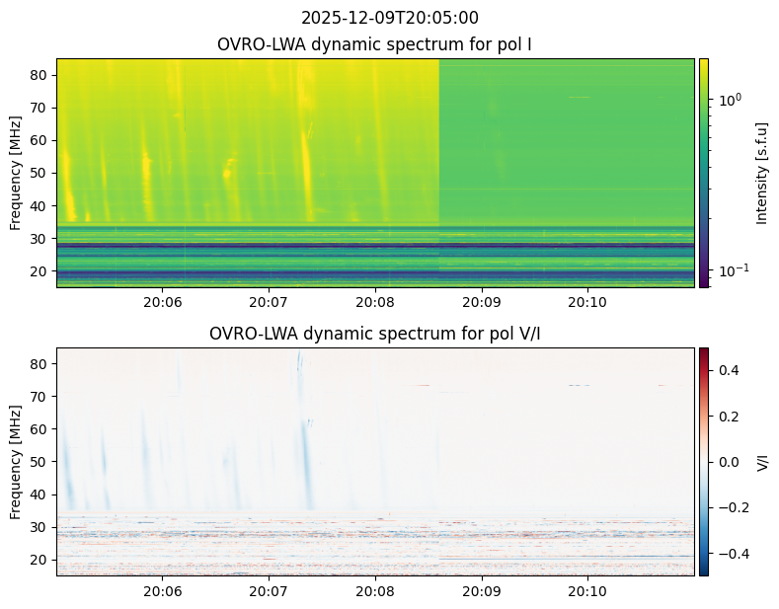Click the 80 frequency tick on top plot

coord(41,75)
